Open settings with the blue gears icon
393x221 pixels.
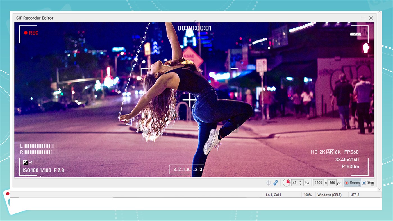pyautogui.click(x=276, y=183)
